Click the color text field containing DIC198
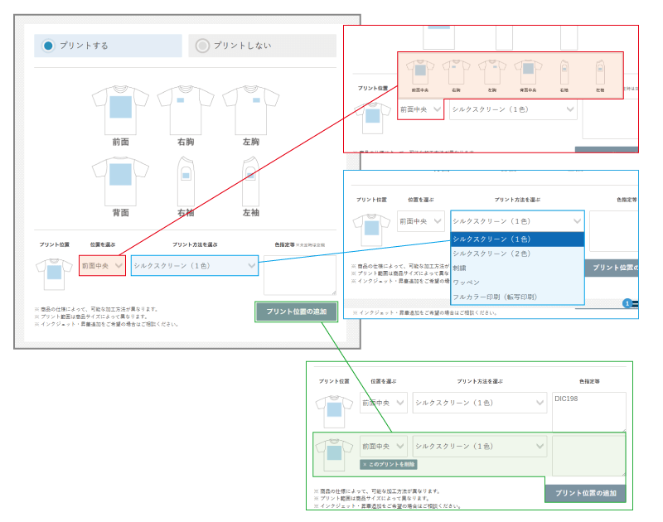The width and height of the screenshot is (663, 522). click(588, 410)
